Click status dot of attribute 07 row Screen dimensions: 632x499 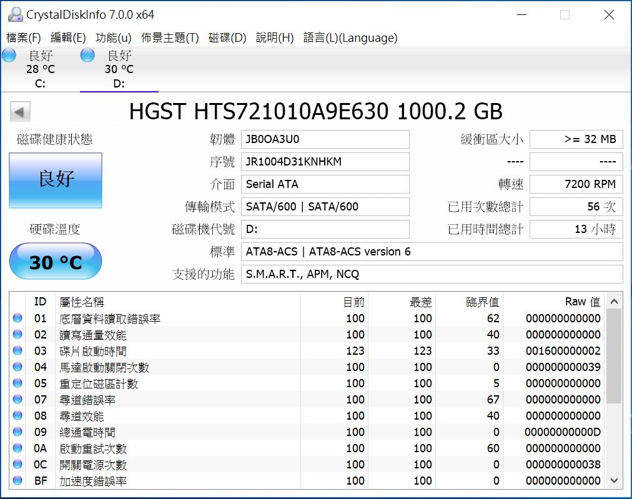pyautogui.click(x=17, y=399)
